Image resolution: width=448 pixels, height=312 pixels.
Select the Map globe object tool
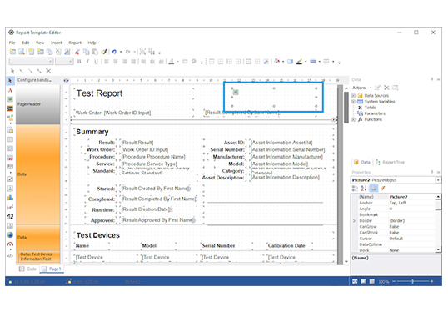pyautogui.click(x=10, y=235)
